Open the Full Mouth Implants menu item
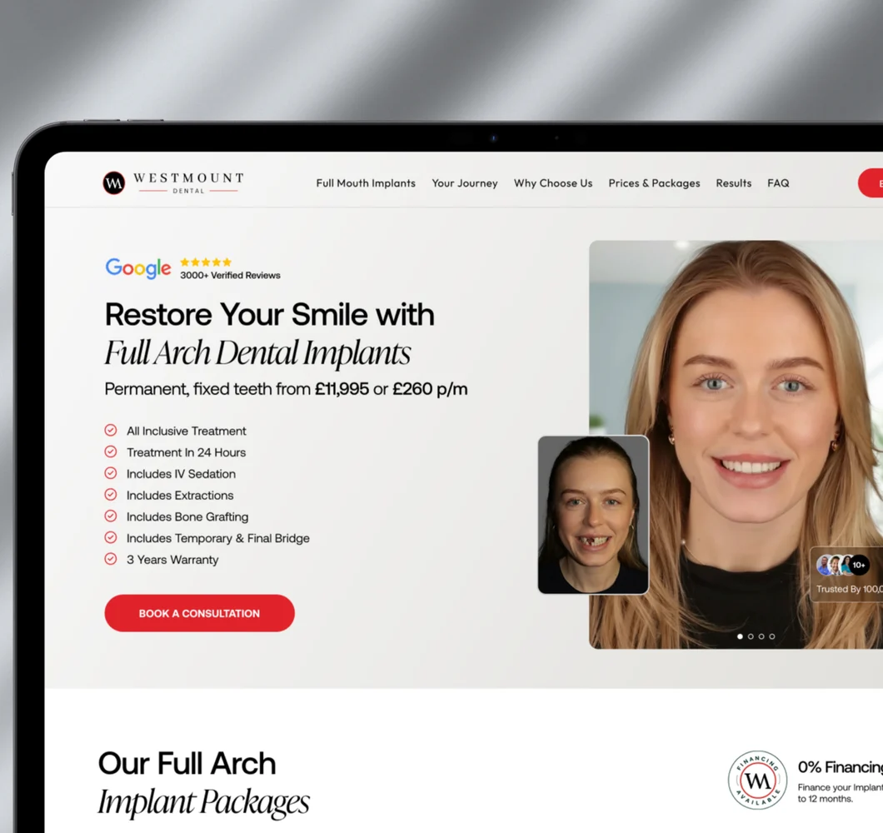Screen dimensions: 883x833 366,183
